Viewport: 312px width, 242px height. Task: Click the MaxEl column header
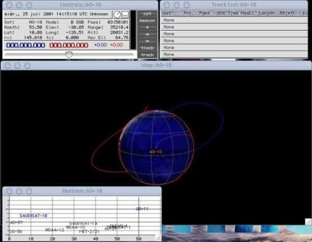247,13
